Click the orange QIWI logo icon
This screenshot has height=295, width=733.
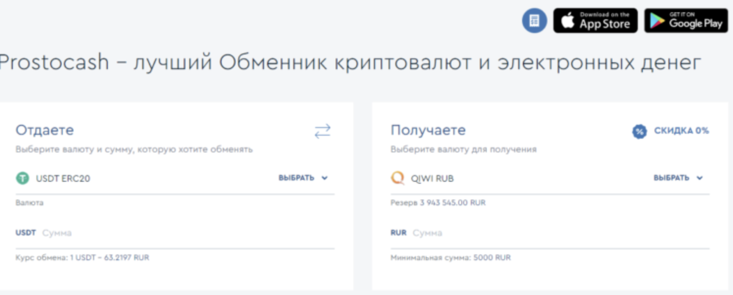(x=397, y=178)
